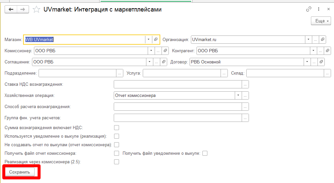Click the Сохранить button
The image size is (334, 183).
19,172
